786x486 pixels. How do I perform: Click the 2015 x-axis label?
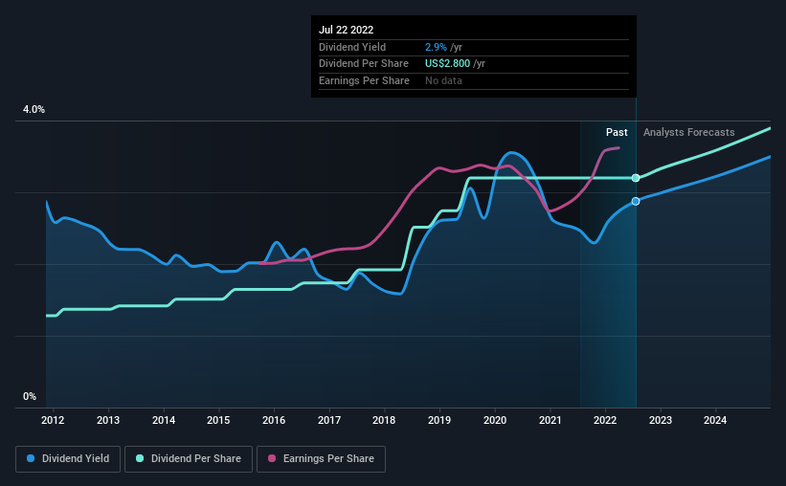[218, 420]
